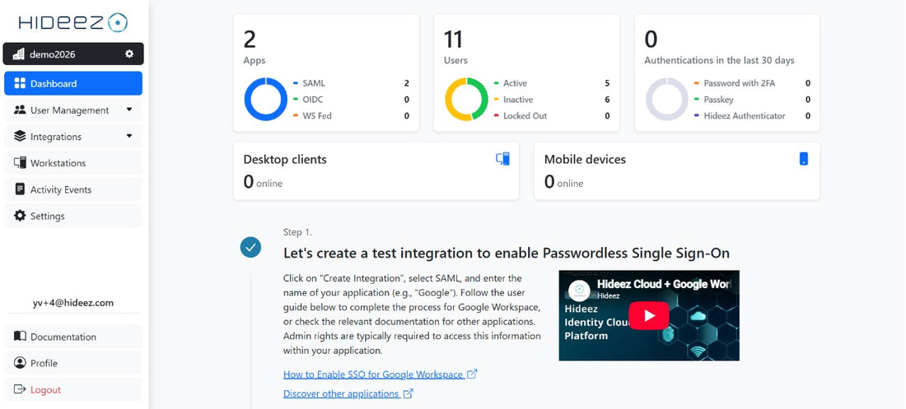The image size is (906, 409).
Task: Click the Hideez channel avatar on video
Action: (x=579, y=290)
